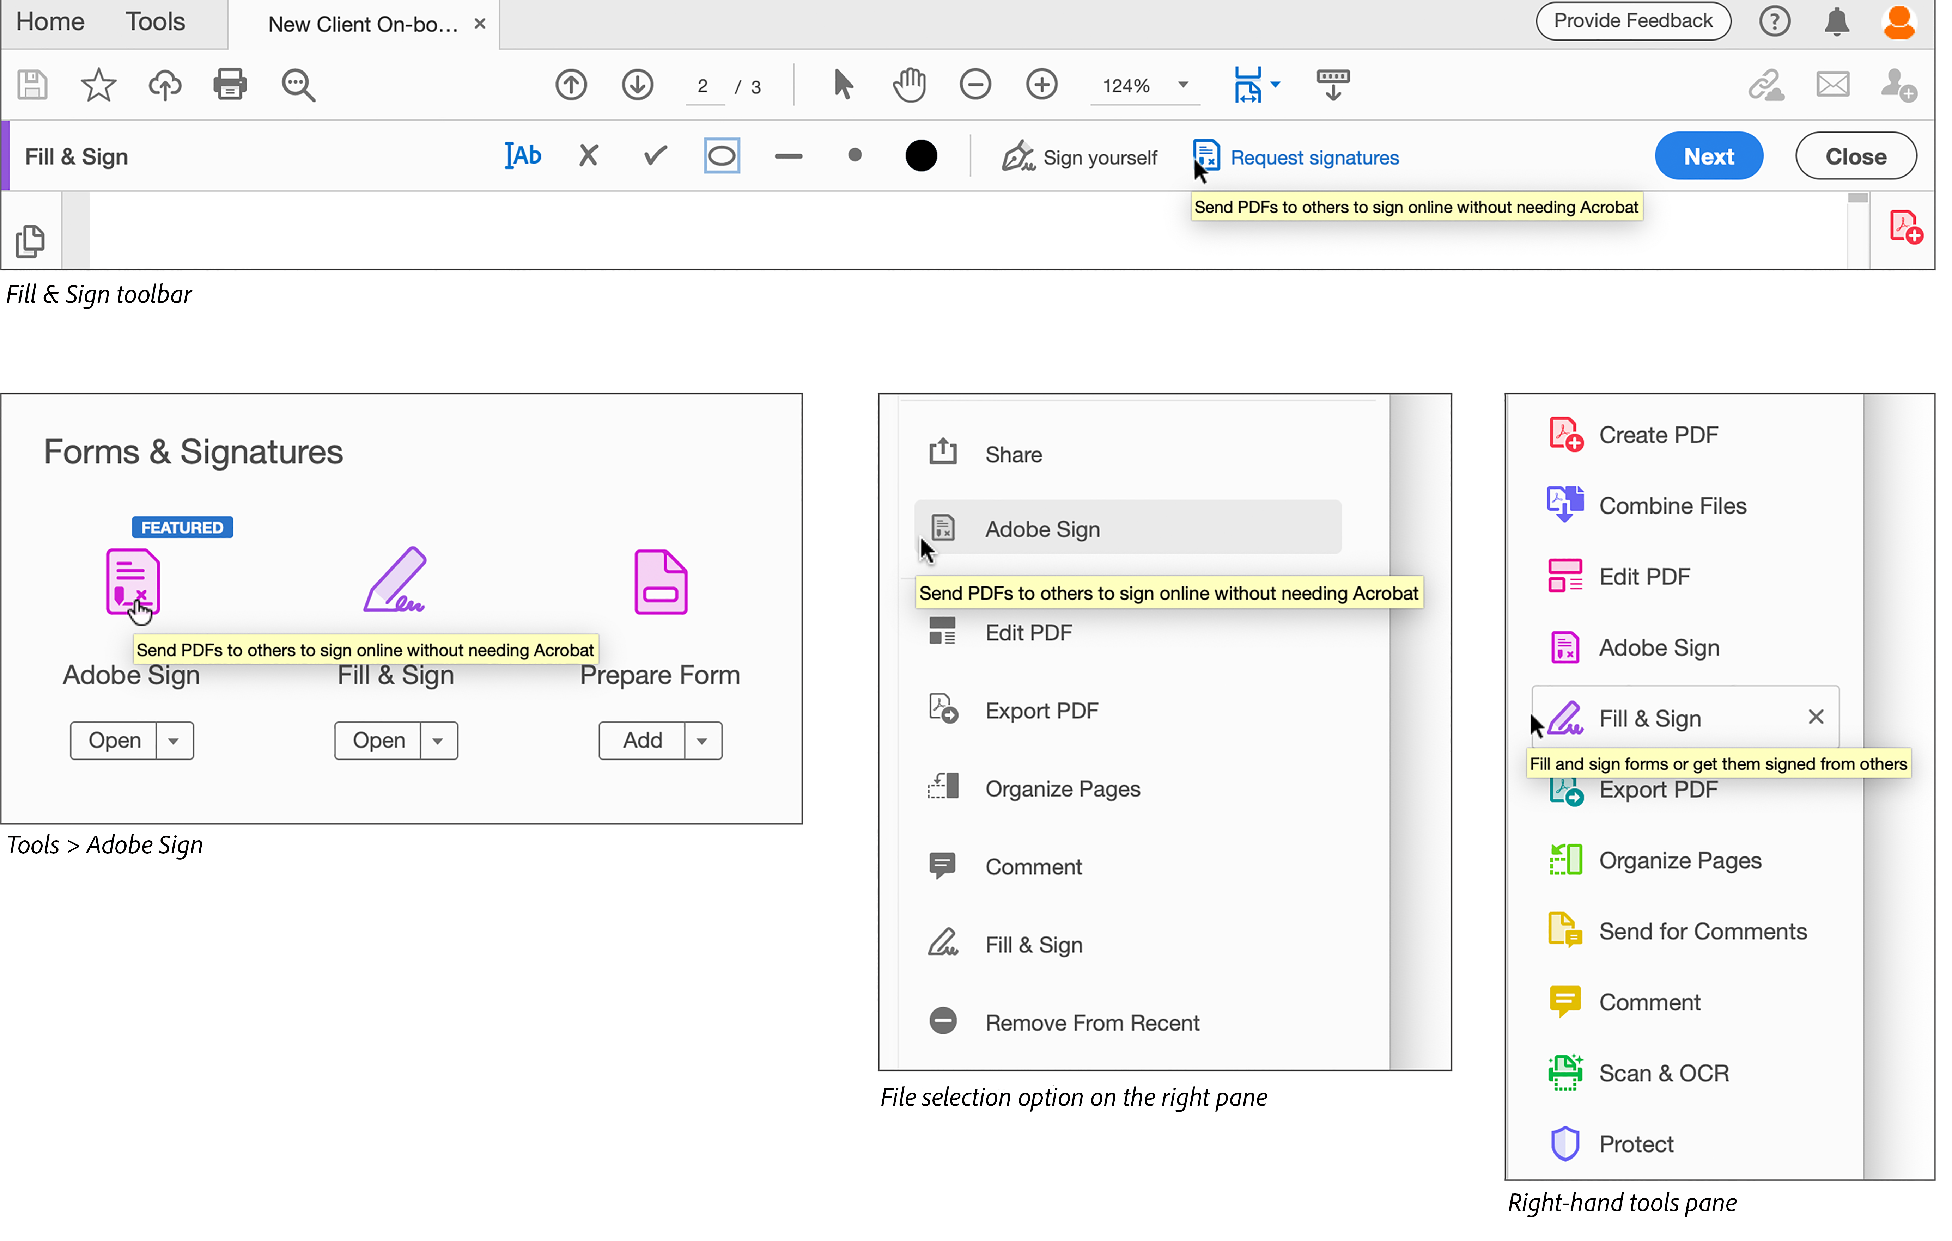Click the Request signatures link

click(x=1314, y=157)
